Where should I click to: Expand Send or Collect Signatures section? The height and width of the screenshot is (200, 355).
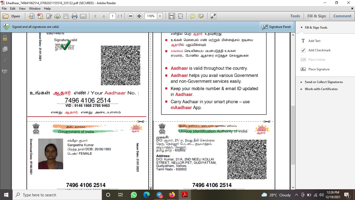pyautogui.click(x=324, y=82)
